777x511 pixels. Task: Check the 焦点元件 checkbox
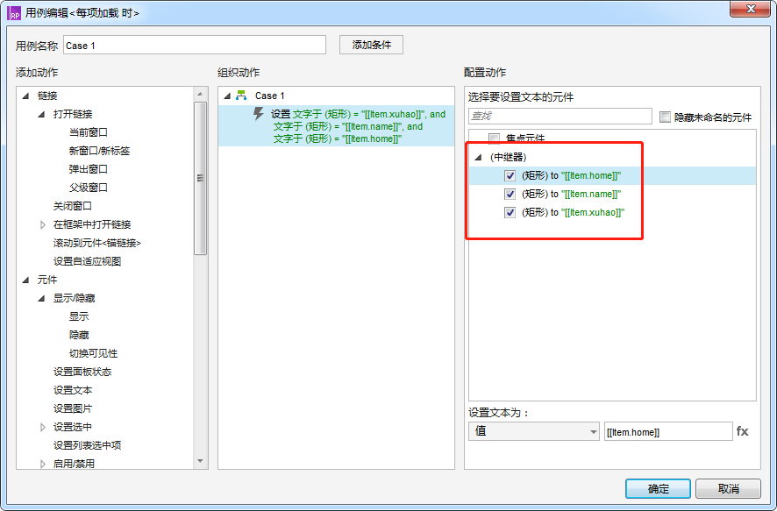pyautogui.click(x=494, y=138)
